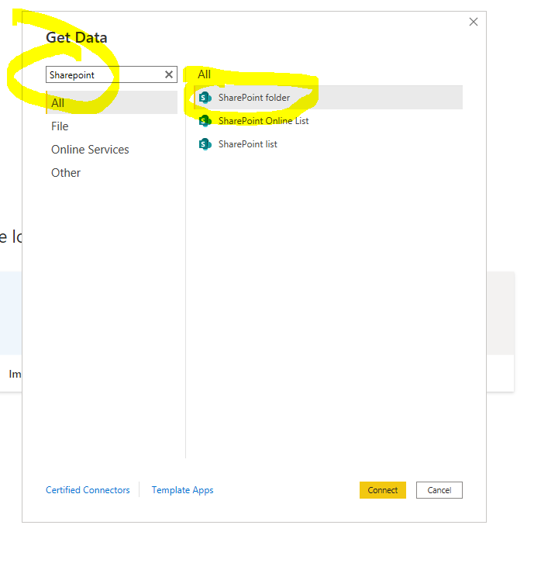This screenshot has height=563, width=541.
Task: Click the SharePoint folder connector icon
Action: click(x=205, y=97)
